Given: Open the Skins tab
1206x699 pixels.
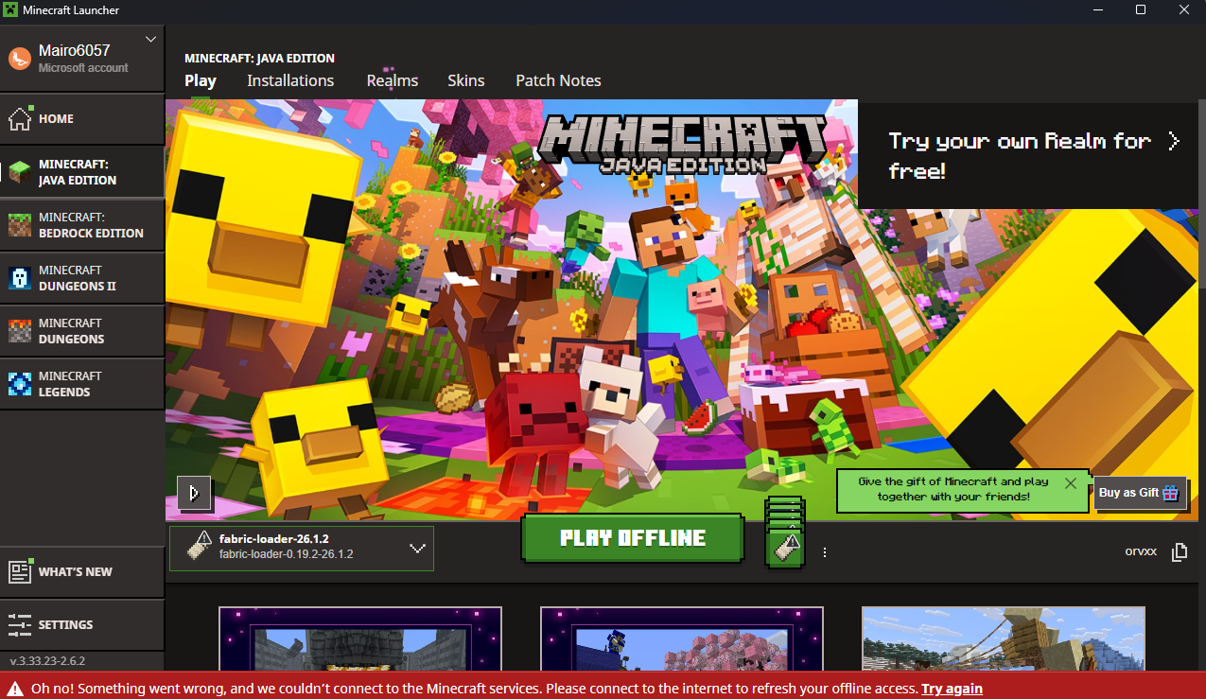Looking at the screenshot, I should [x=466, y=80].
